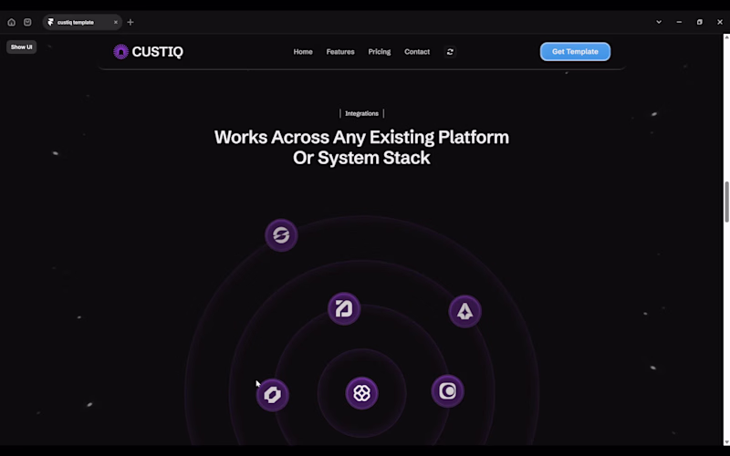Click the icon right of home icon
This screenshot has width=730, height=456.
tap(27, 22)
